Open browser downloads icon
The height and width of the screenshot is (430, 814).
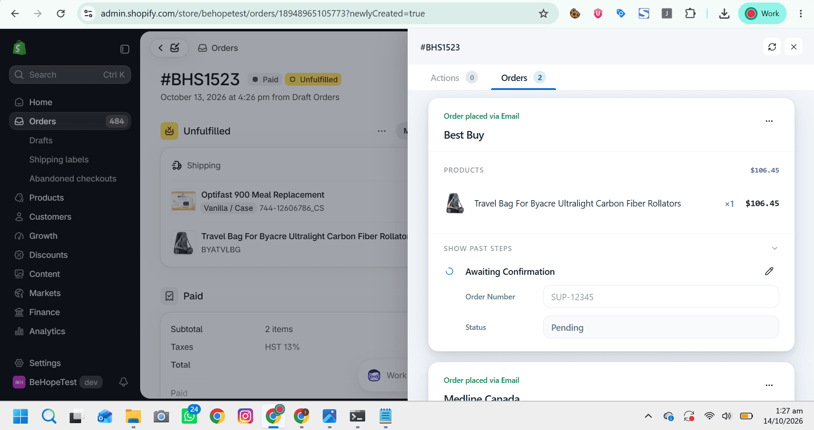[x=724, y=14]
